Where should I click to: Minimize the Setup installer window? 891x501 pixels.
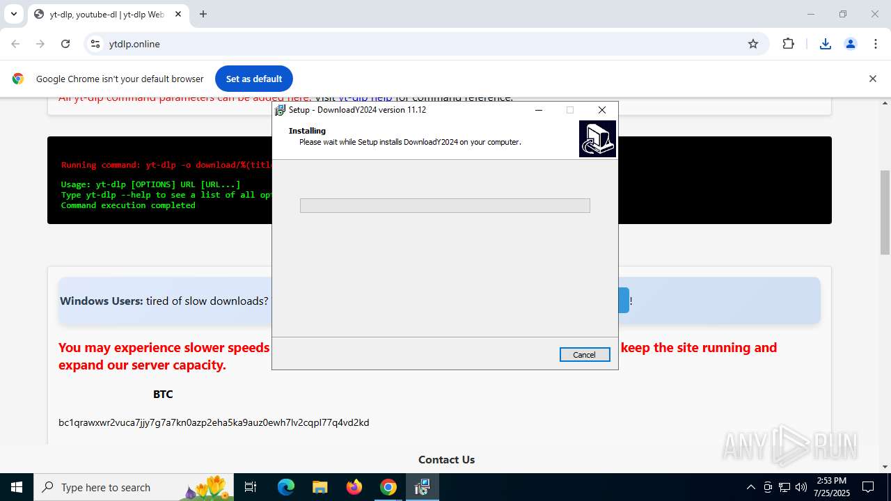click(538, 110)
